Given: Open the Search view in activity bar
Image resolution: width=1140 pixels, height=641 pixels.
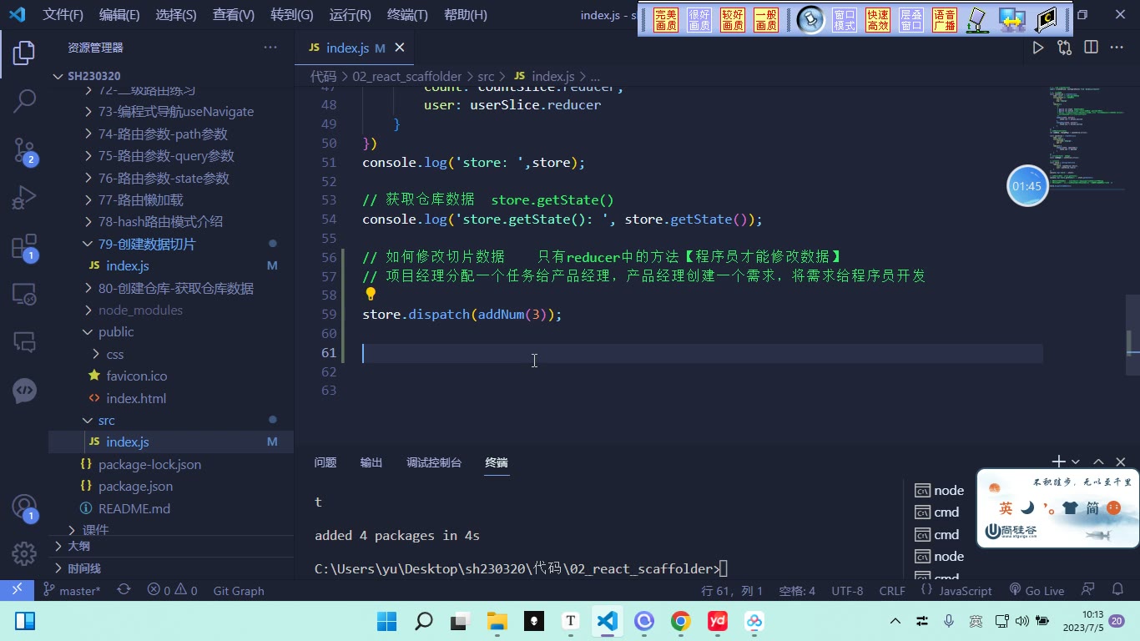Looking at the screenshot, I should [24, 101].
